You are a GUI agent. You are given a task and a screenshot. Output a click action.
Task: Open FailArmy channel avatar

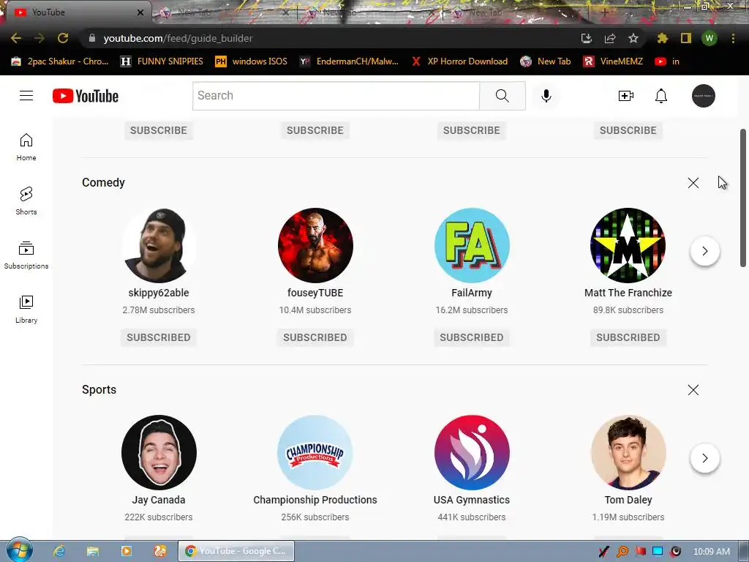pyautogui.click(x=472, y=246)
